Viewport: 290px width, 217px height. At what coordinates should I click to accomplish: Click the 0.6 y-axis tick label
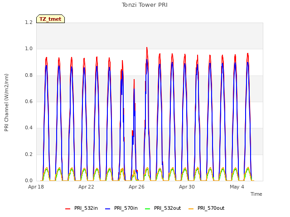pos(29,101)
